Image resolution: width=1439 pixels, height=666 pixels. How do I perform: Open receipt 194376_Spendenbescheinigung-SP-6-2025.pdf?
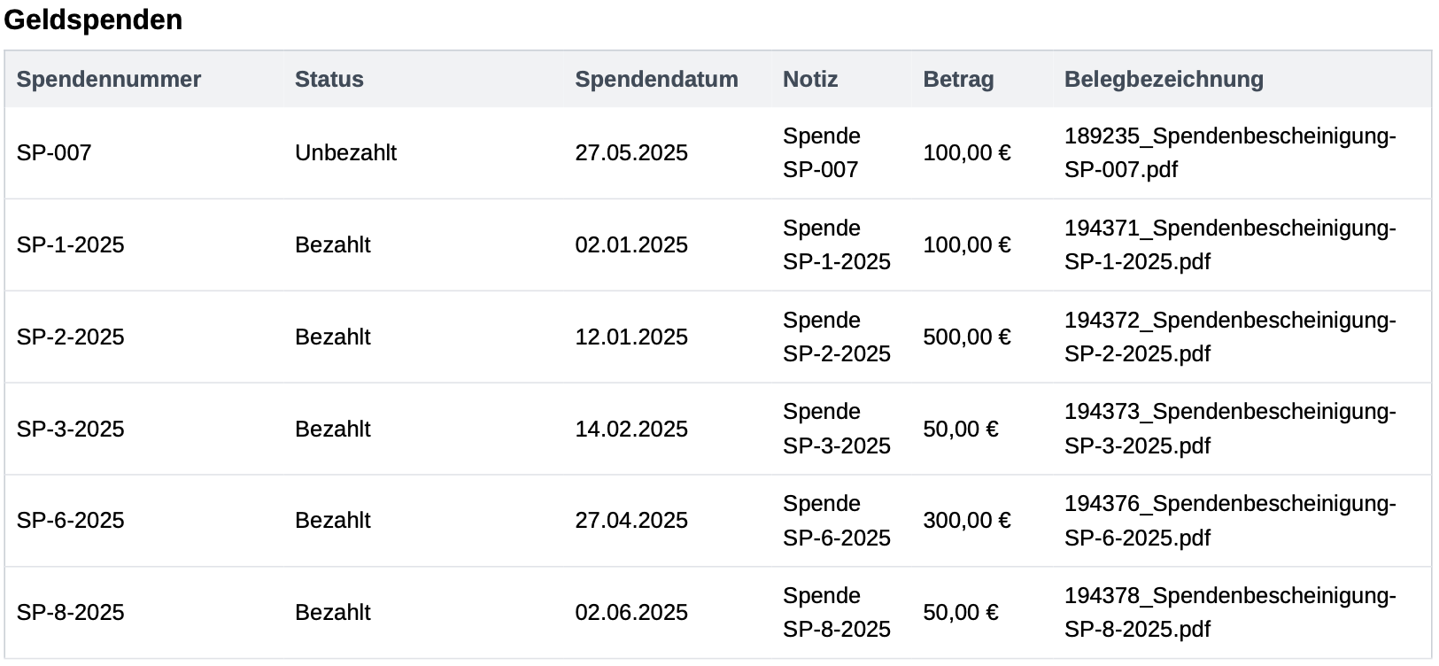(x=1230, y=521)
